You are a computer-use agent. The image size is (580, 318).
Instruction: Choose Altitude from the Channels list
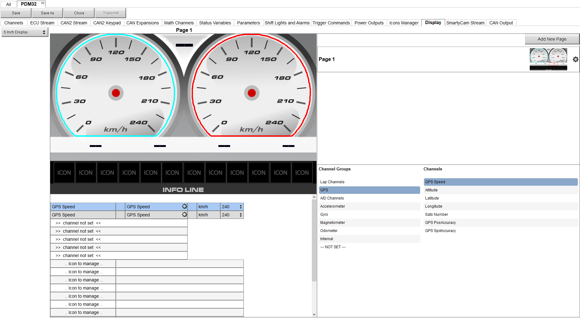(431, 190)
